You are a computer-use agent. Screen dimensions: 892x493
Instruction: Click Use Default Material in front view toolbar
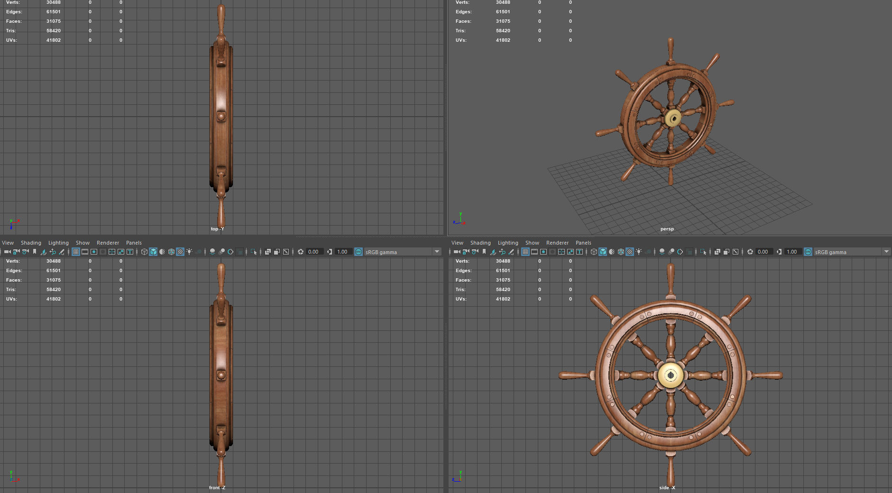coord(162,252)
